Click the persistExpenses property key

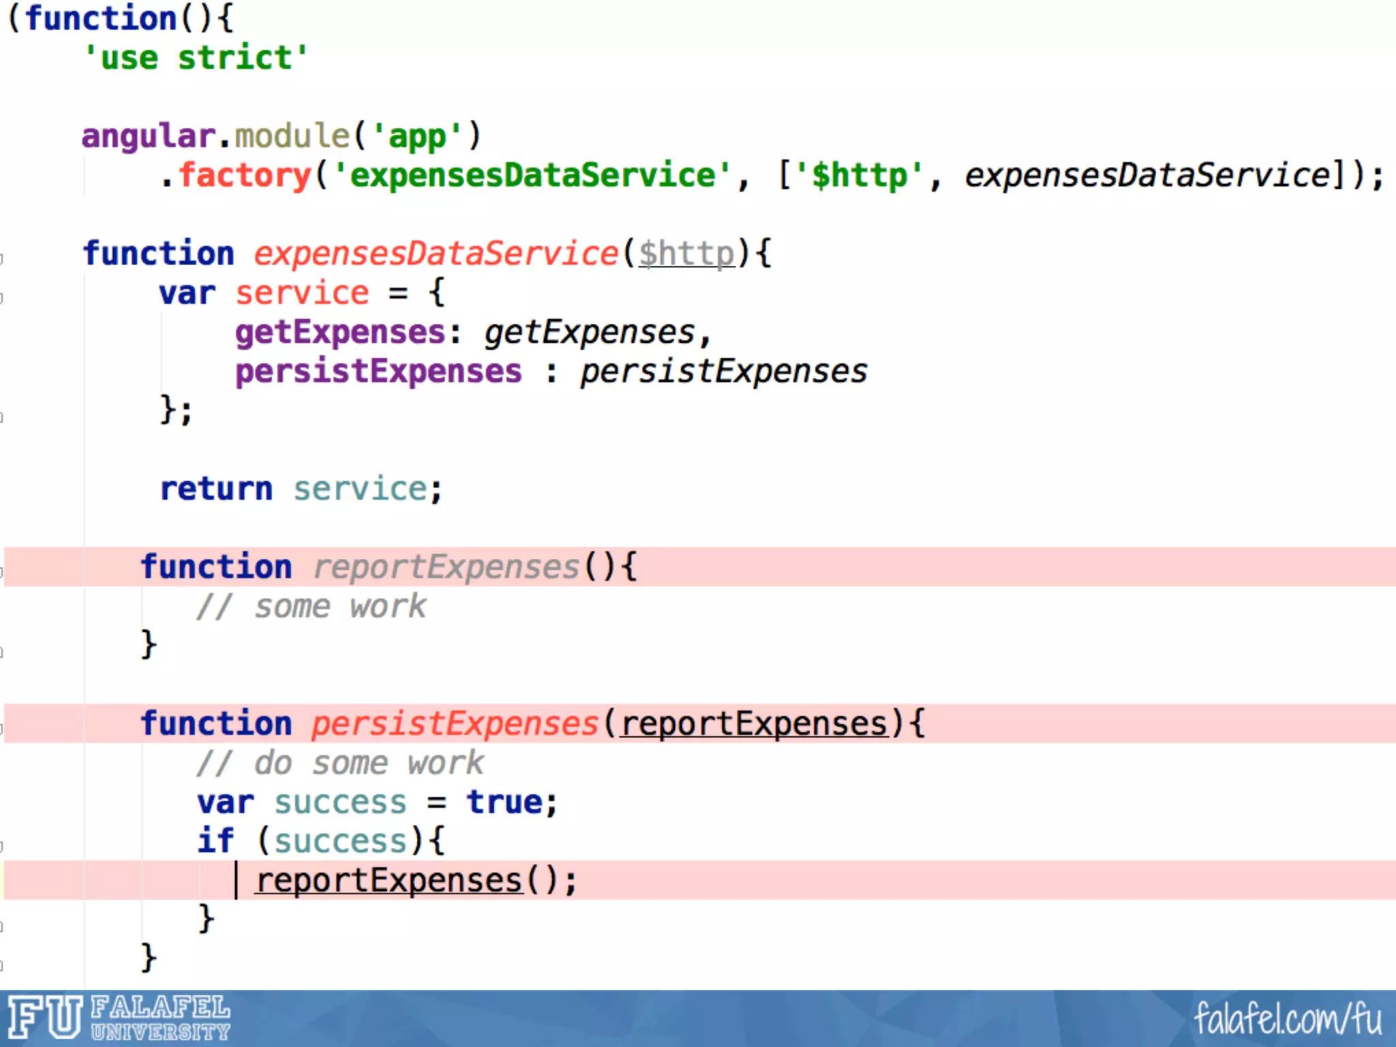(x=378, y=372)
